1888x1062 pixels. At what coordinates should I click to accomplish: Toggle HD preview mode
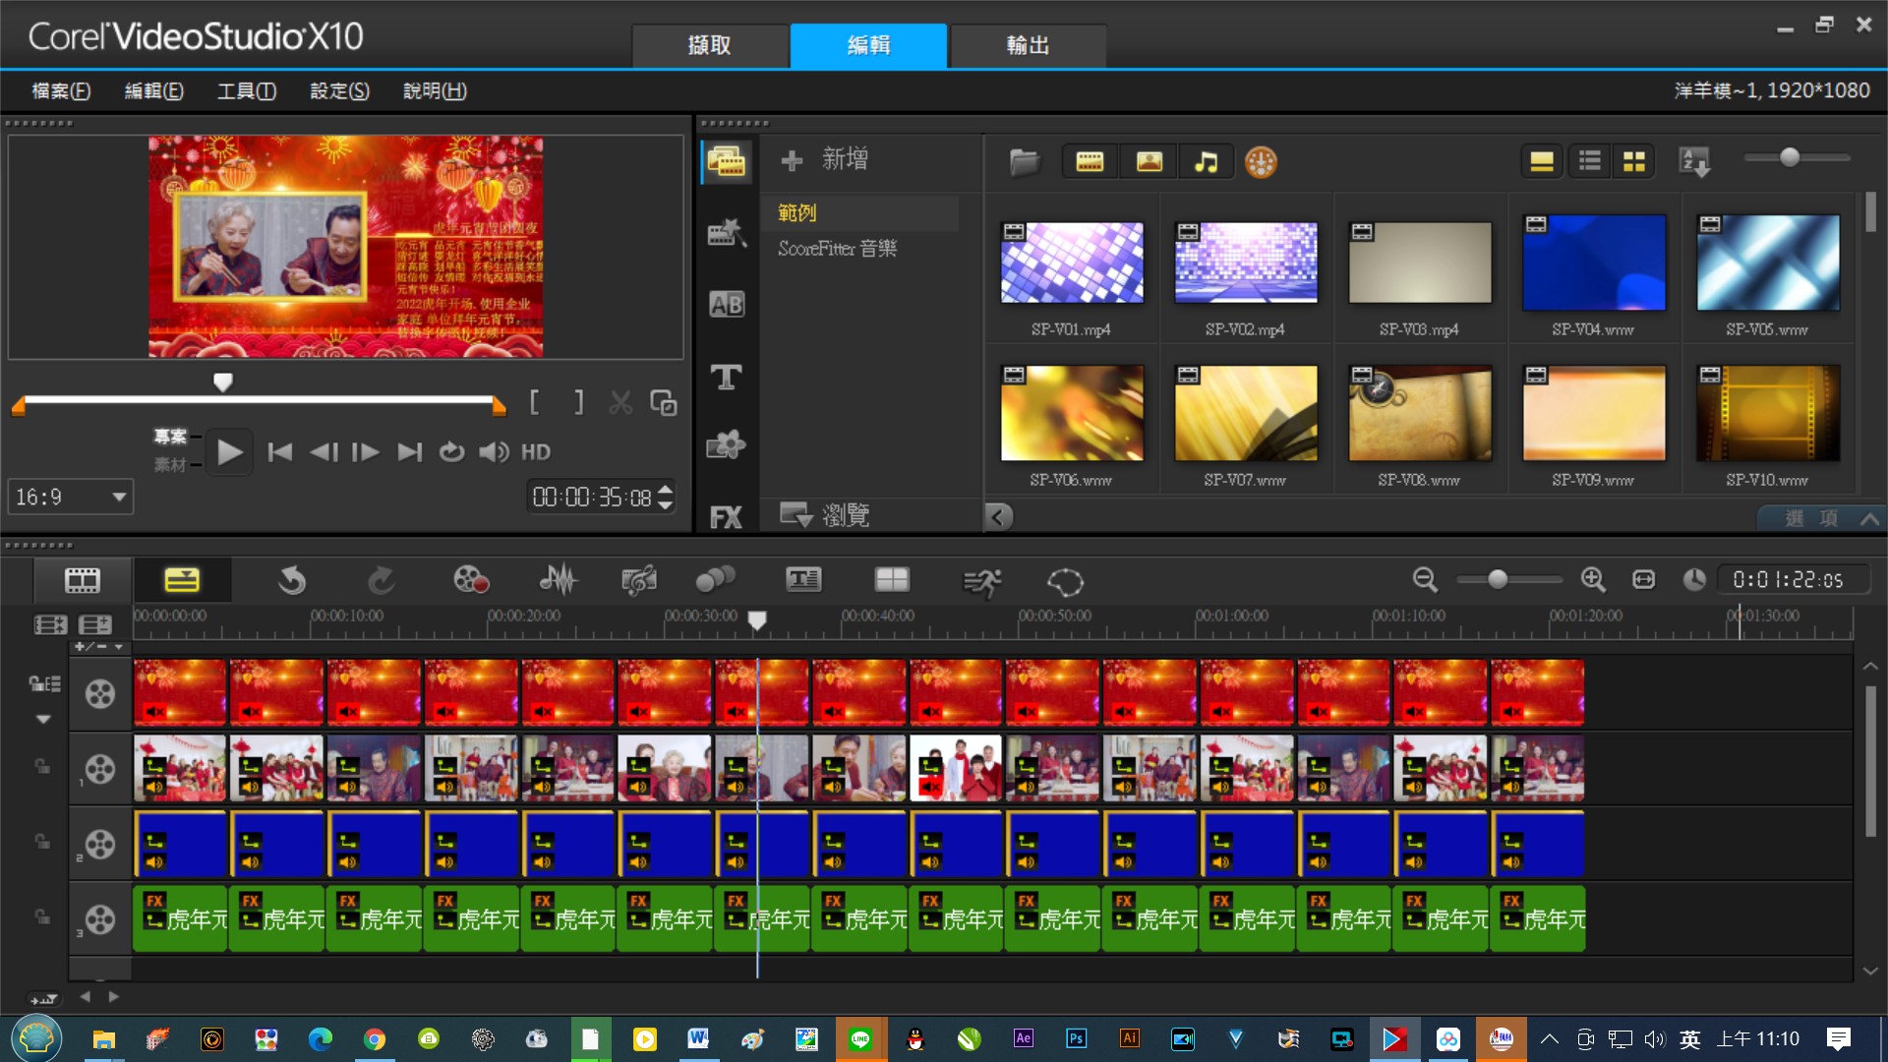(x=536, y=452)
